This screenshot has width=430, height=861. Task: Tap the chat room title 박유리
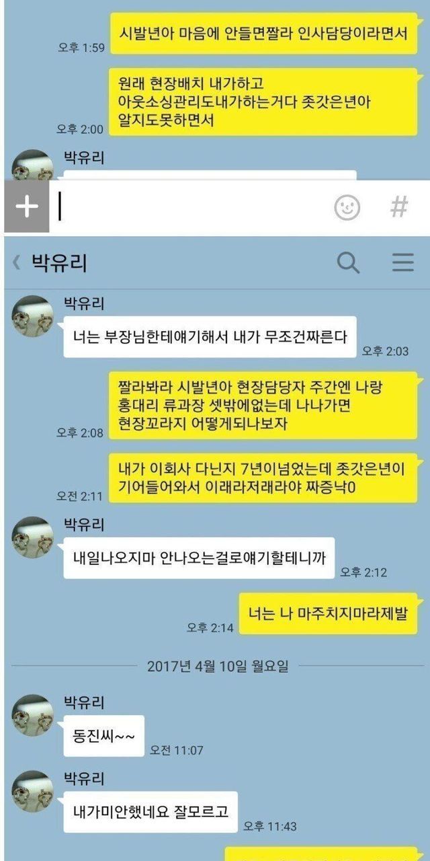59,262
